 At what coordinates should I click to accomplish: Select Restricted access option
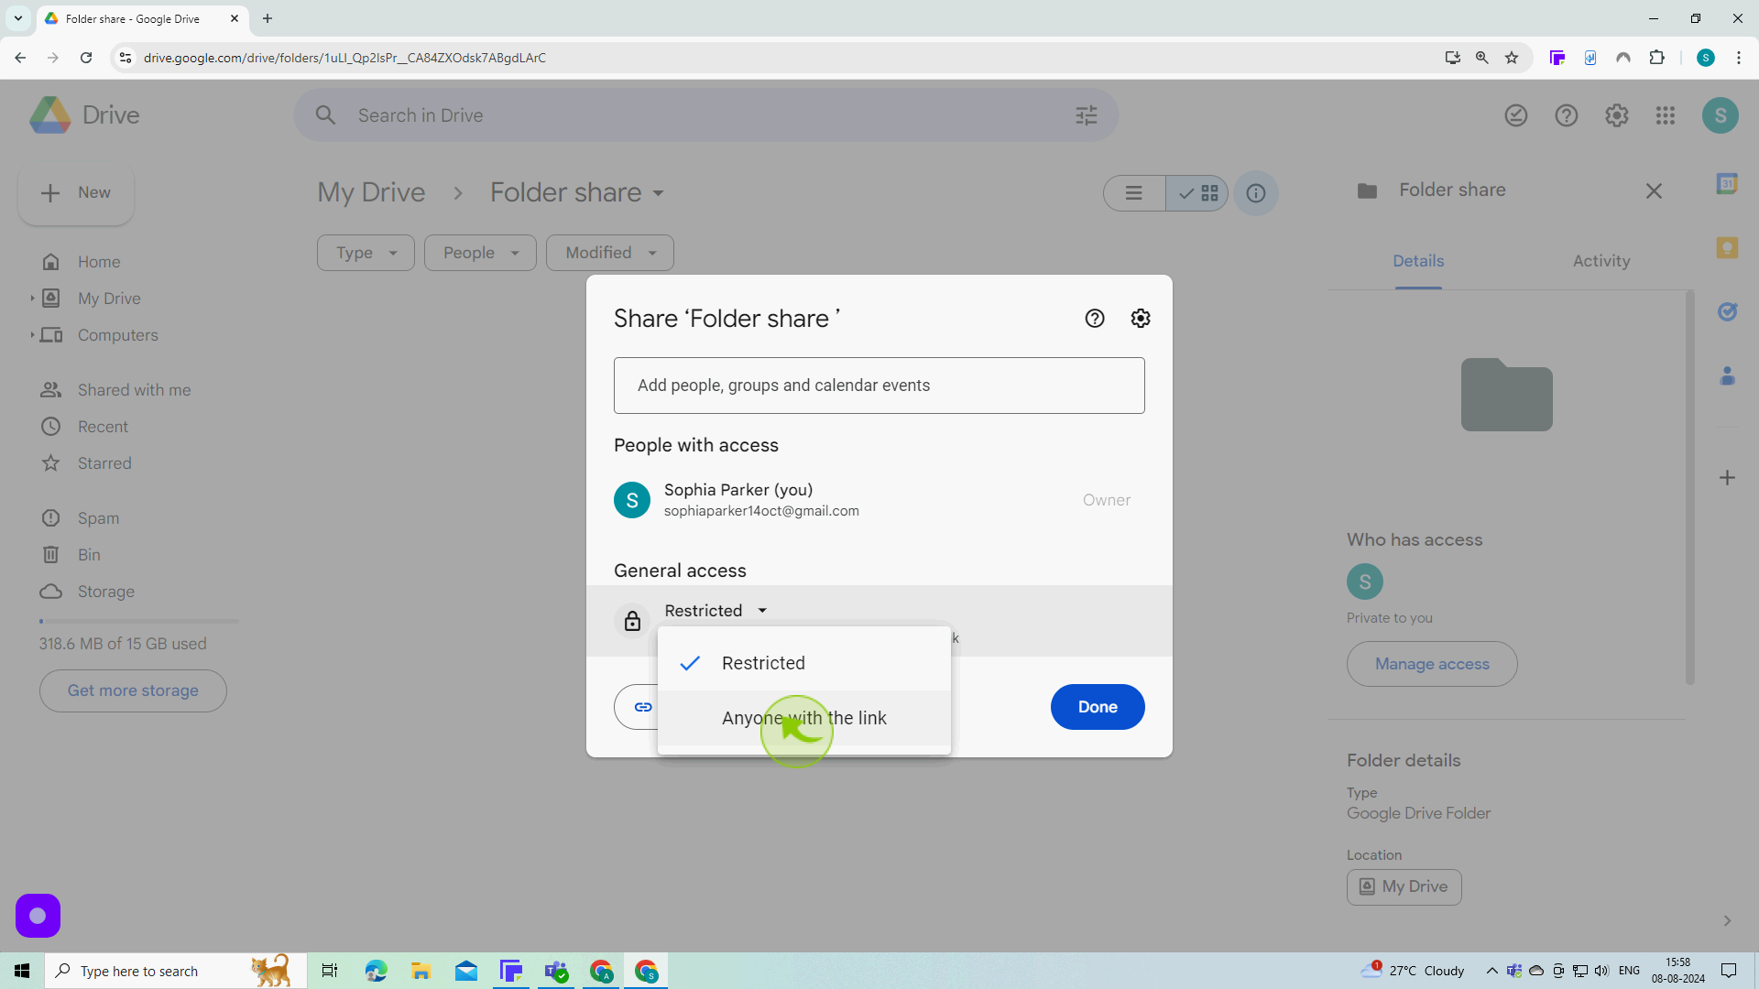point(804,663)
